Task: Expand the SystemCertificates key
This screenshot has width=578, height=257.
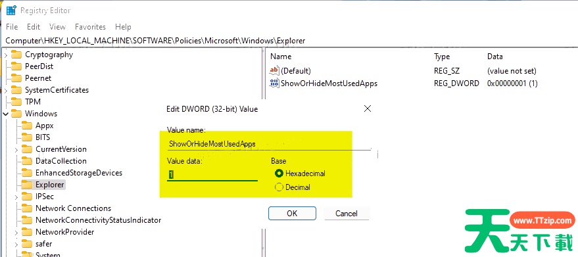Action: click(x=5, y=90)
